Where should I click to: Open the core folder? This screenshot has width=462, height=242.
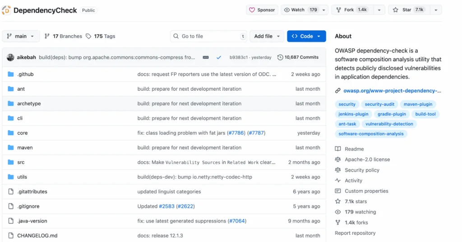[x=23, y=133]
